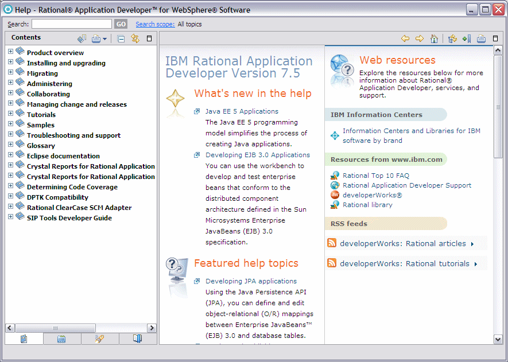Open Developing EJB 3.0 Applications link
This screenshot has width=508, height=362.
(x=258, y=155)
